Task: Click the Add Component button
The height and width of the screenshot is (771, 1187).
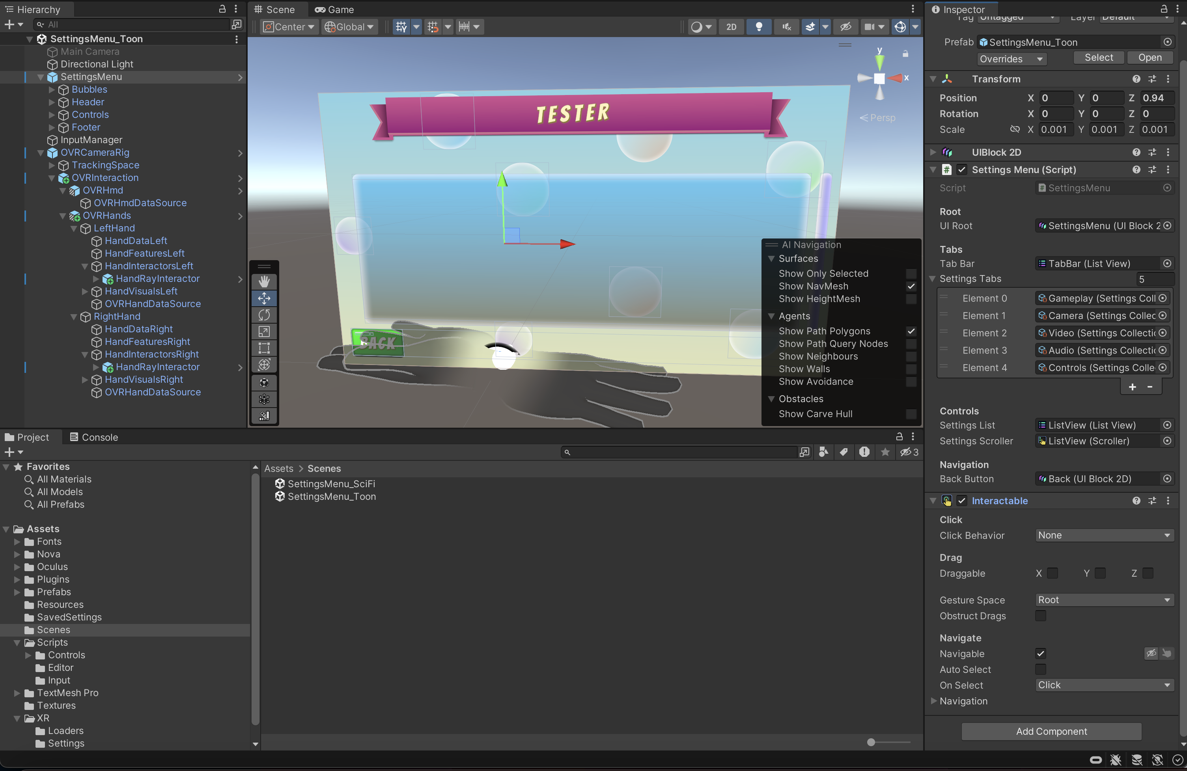Action: 1051,731
